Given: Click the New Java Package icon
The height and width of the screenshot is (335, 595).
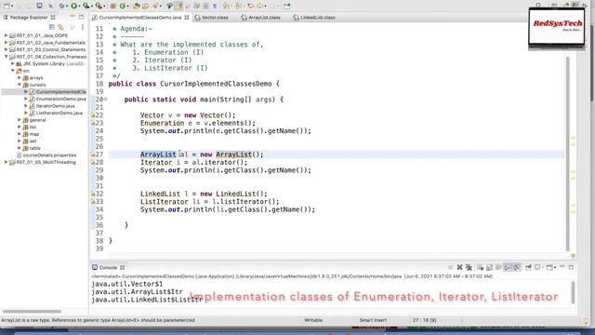Looking at the screenshot, I should (113, 6).
